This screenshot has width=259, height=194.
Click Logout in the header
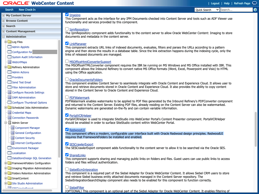(215, 3)
